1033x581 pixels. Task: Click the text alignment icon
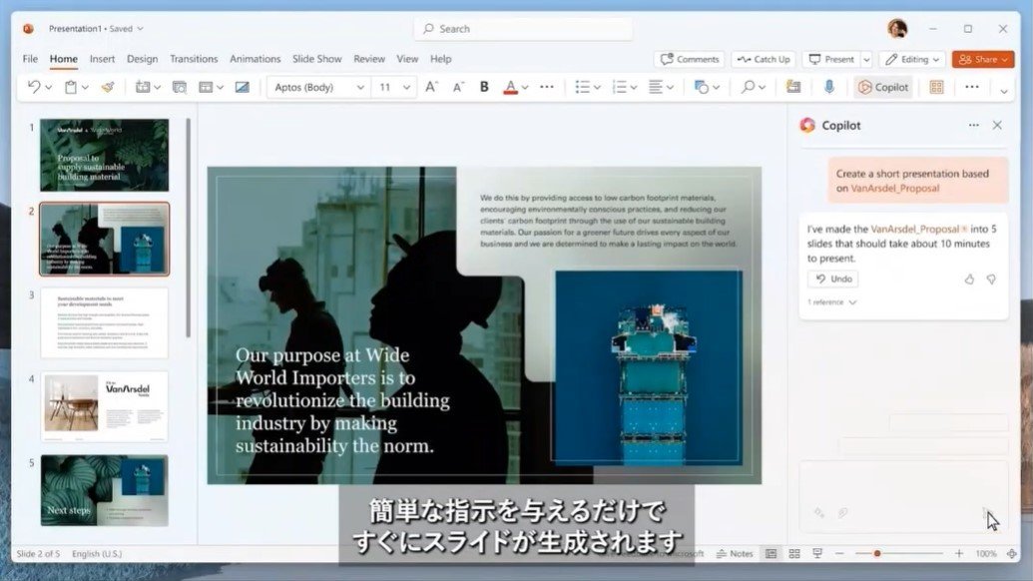click(656, 87)
